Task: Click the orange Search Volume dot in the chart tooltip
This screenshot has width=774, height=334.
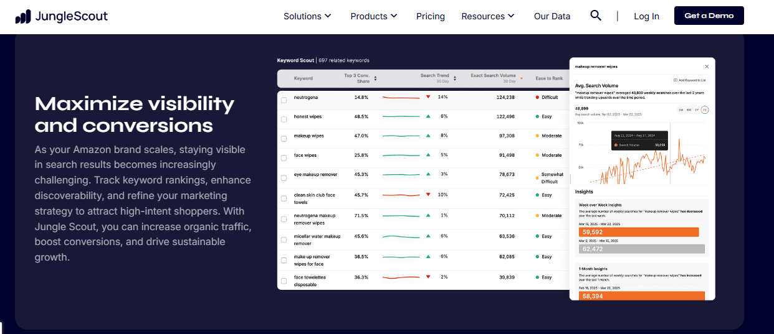Action: tap(616, 145)
